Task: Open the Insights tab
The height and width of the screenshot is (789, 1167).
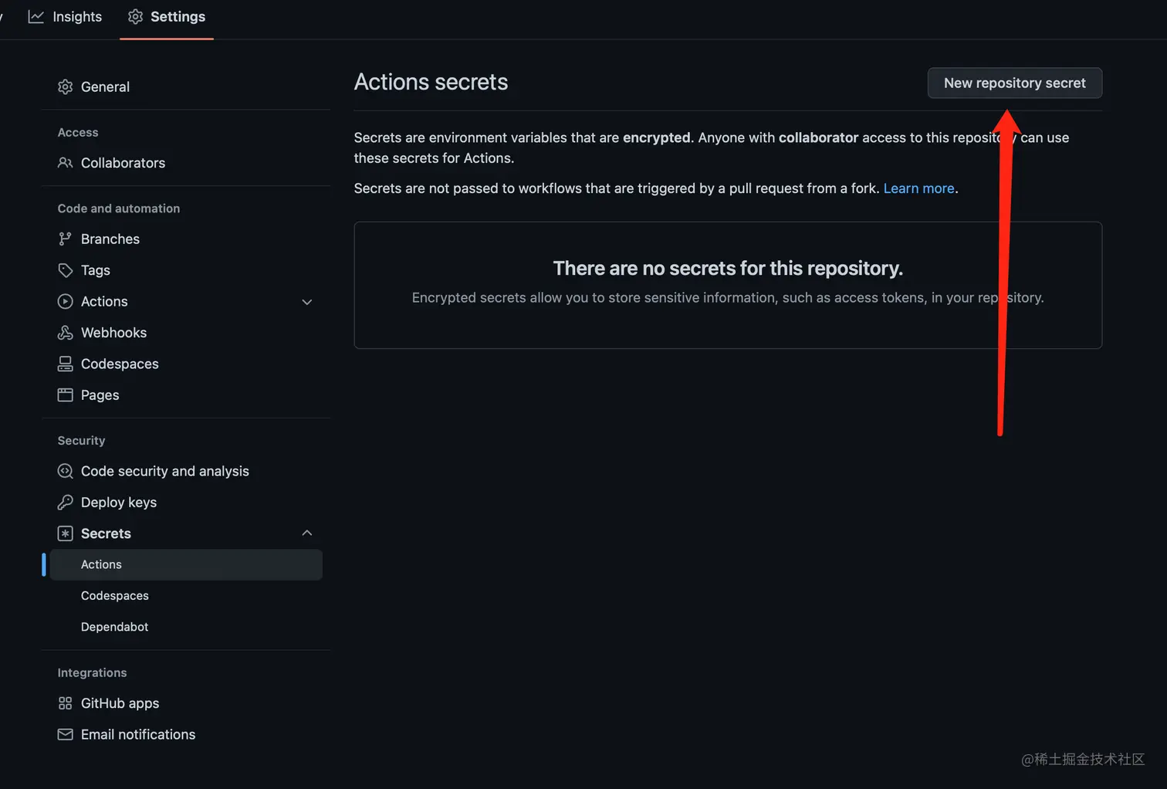Action: tap(66, 17)
